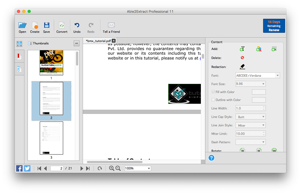301x194 pixels.
Task: Enable the Outline with Color checkbox
Action: (x=213, y=100)
